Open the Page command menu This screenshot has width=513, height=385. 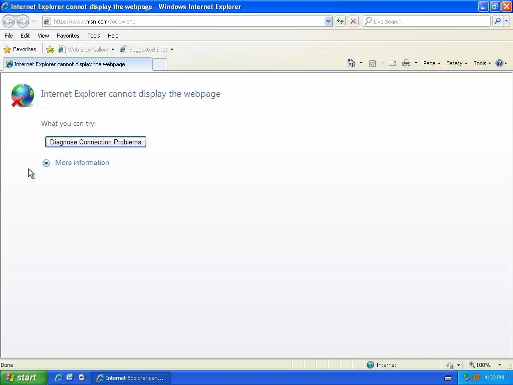click(431, 63)
